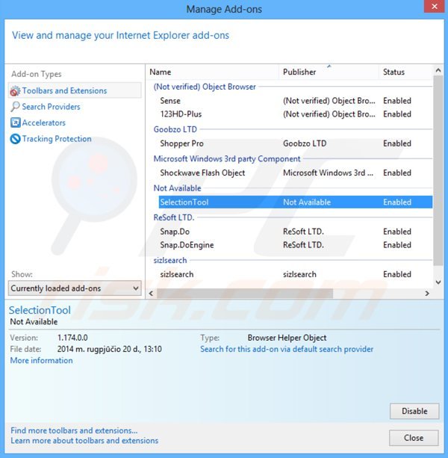This screenshot has width=448, height=458.
Task: Click the Tracking Protection blocked-circle icon
Action: pos(15,139)
